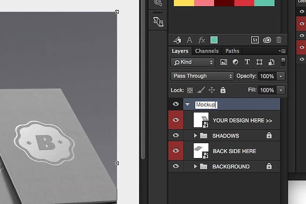Lock image pixels brush icon
The height and width of the screenshot is (204, 306).
[201, 90]
